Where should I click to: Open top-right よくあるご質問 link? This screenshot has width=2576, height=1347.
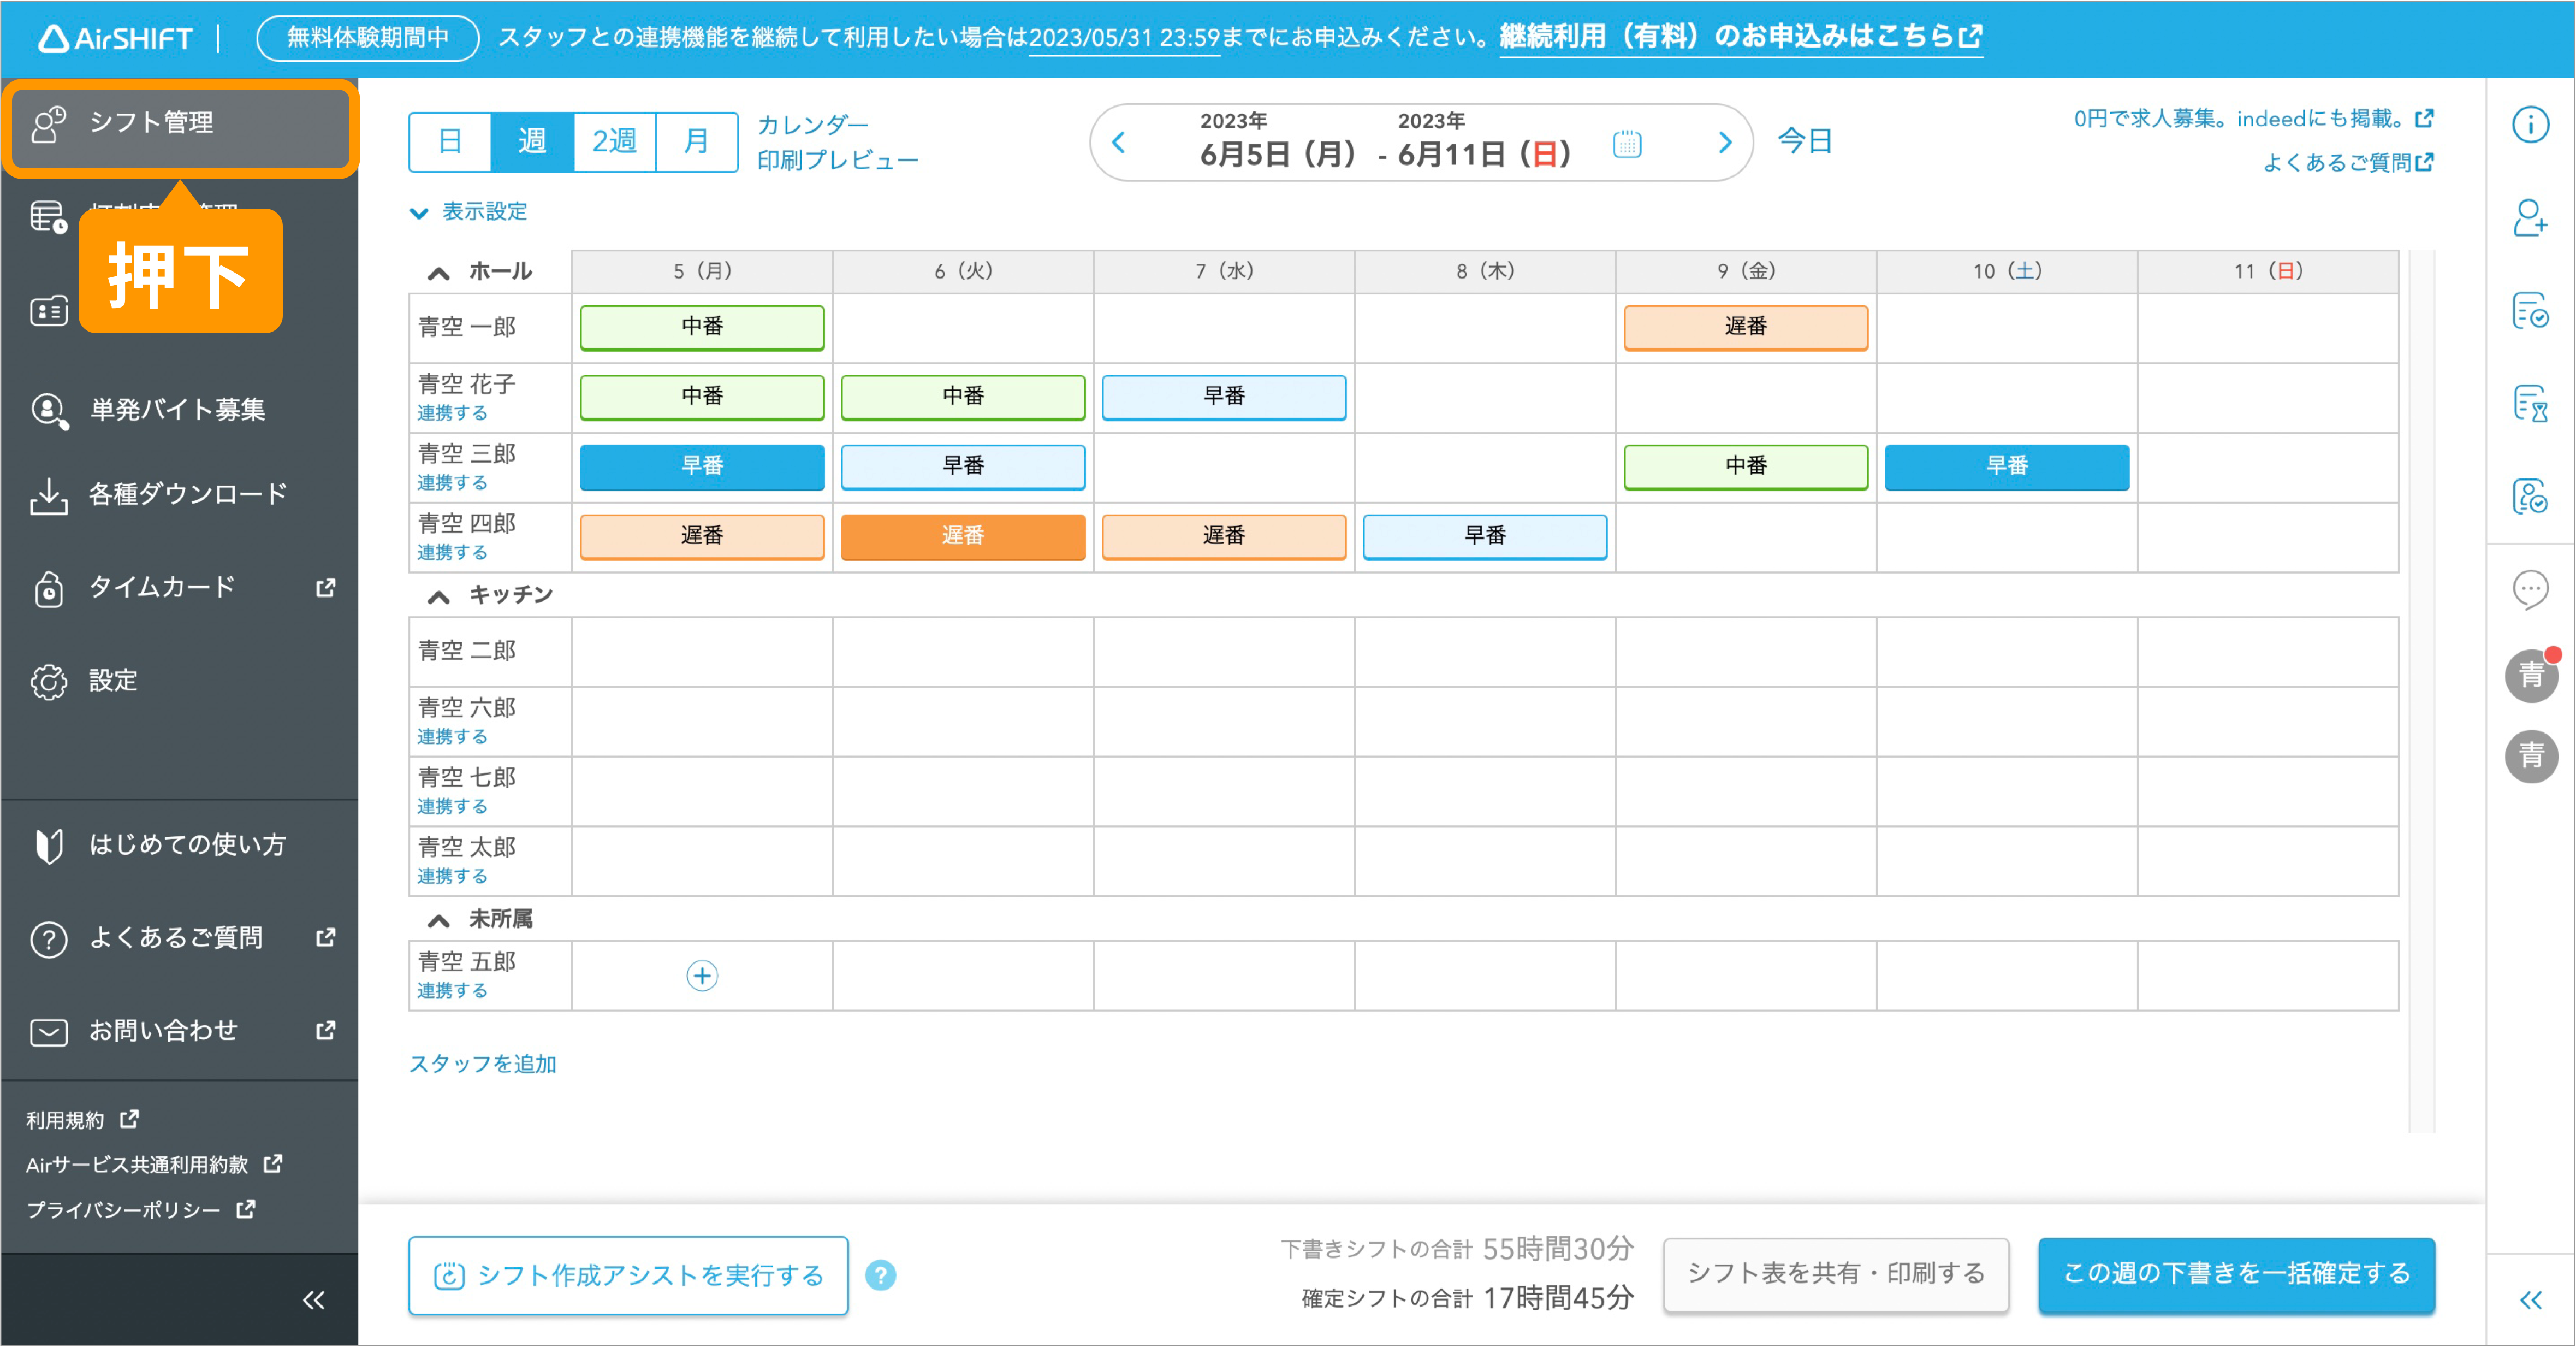tap(2348, 162)
